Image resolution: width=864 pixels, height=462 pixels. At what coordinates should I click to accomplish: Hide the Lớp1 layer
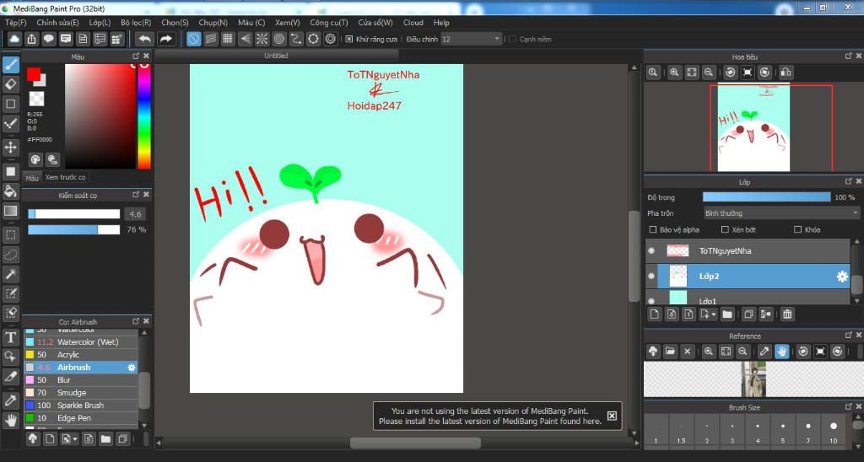tap(652, 301)
